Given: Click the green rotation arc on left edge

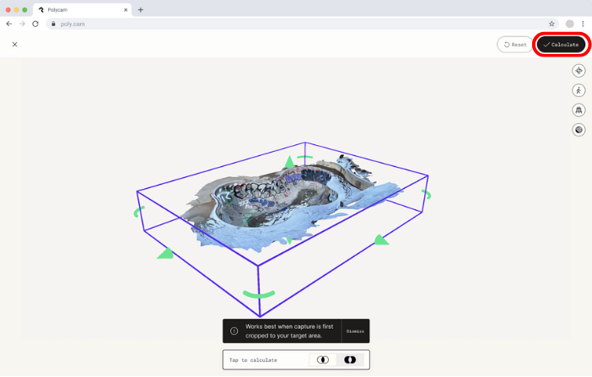Looking at the screenshot, I should 138,212.
